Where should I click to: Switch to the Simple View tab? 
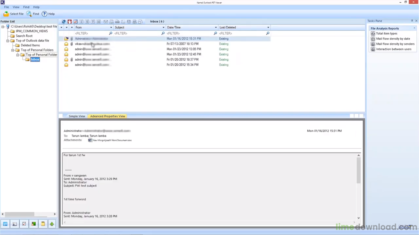(77, 116)
